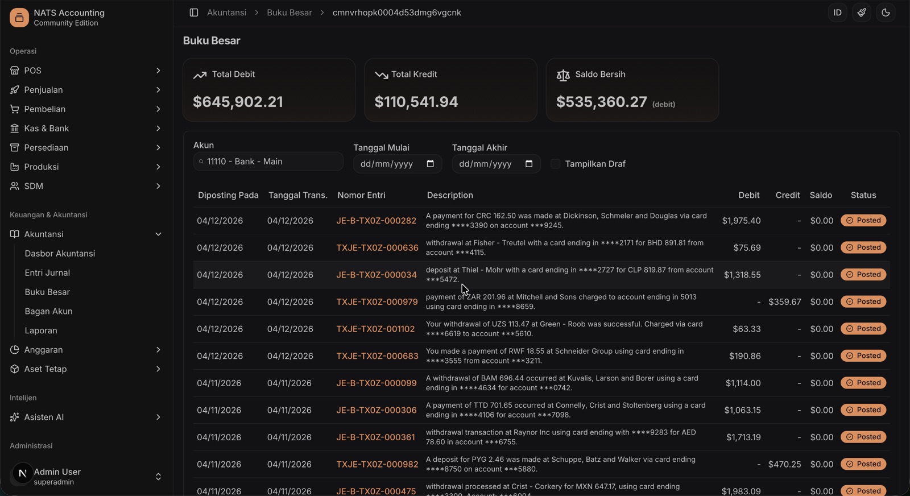Click the Tanggal Mulai date input
The image size is (910, 496).
tap(398, 164)
